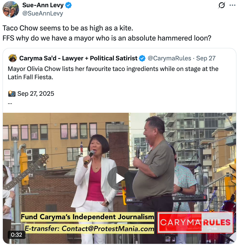Open the Sep 27 quoted post timestamp
Viewport: 241px width, 249px height.
pos(206,58)
